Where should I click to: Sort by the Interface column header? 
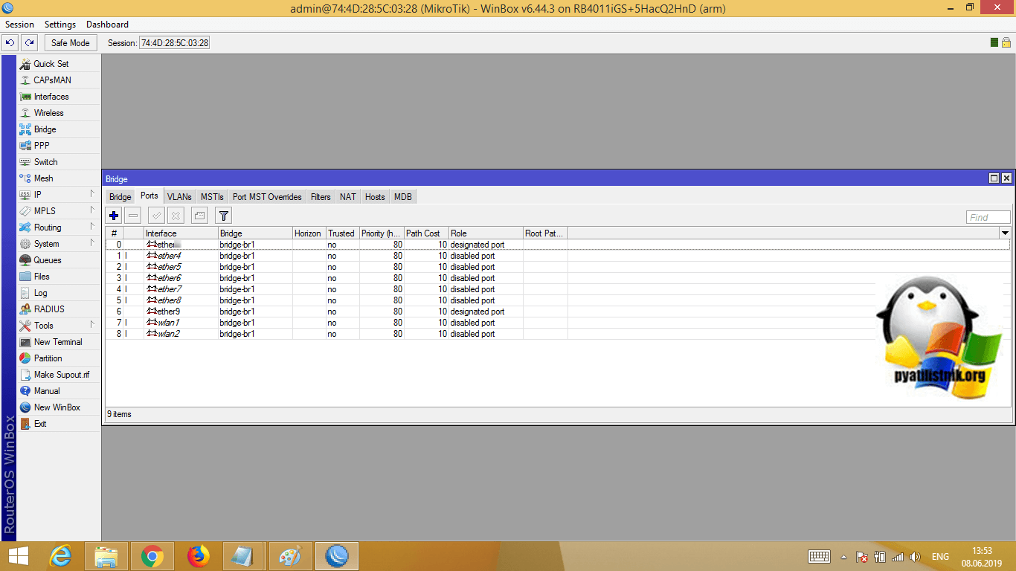pyautogui.click(x=181, y=233)
